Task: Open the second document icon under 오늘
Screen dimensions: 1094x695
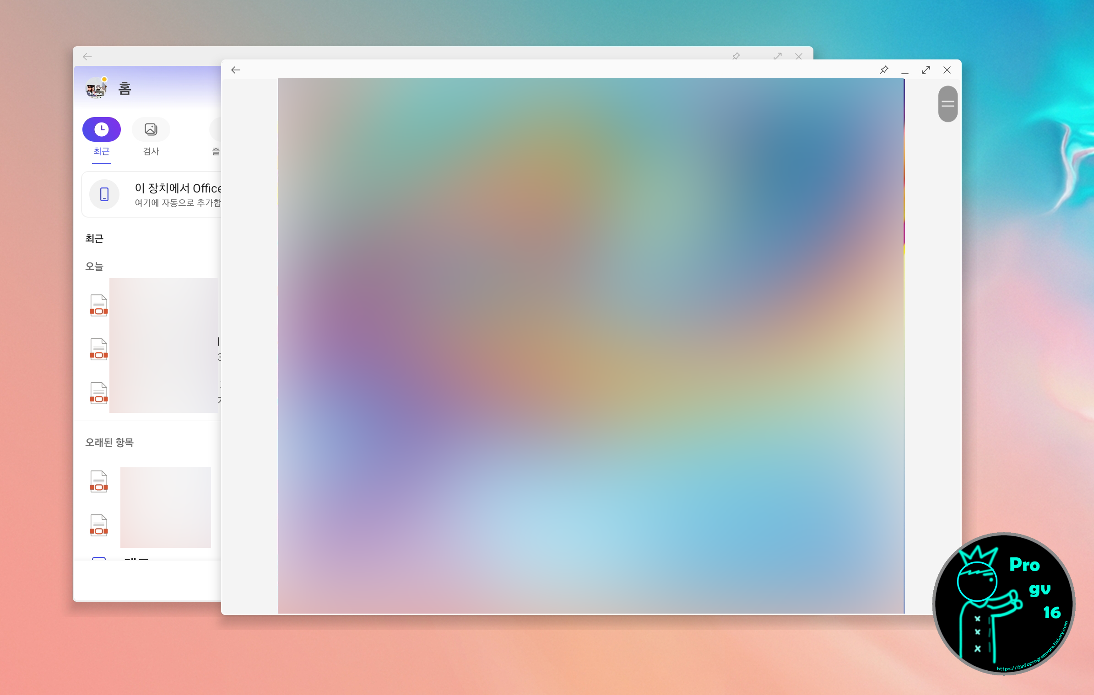Action: (x=99, y=349)
